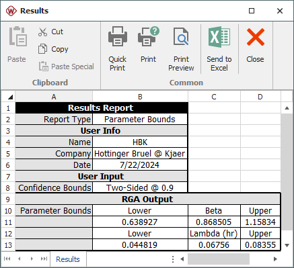Copy selected cells using Copy icon
The height and width of the screenshot is (268, 294).
(x=42, y=49)
